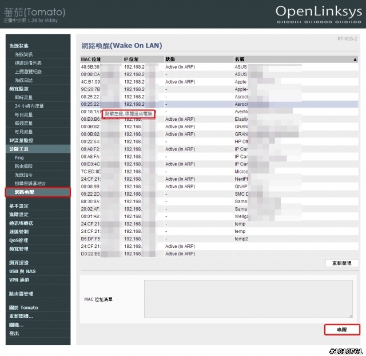Click the 喚醒 (wake) button
Viewport: 366px width, 356px height.
click(x=342, y=330)
